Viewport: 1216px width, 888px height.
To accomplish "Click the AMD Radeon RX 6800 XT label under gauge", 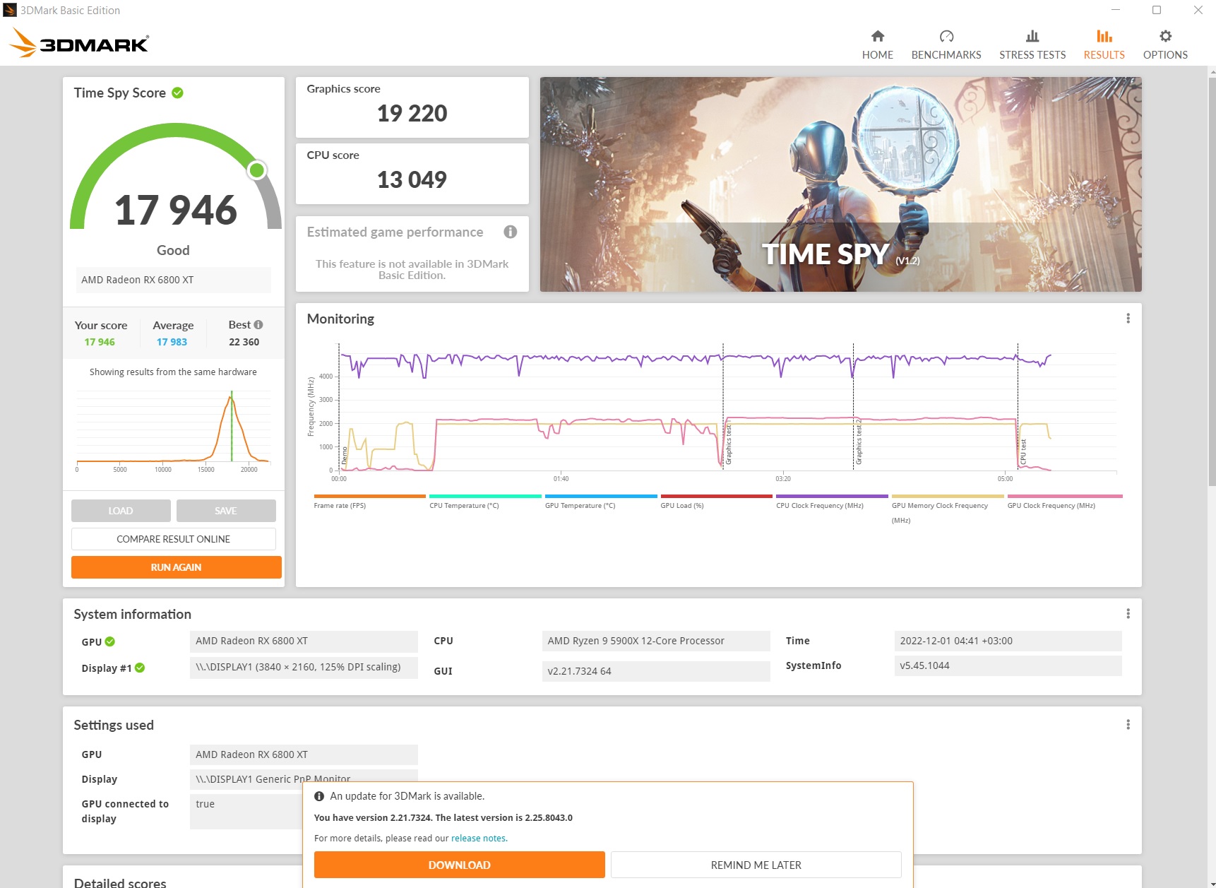I will (x=173, y=280).
